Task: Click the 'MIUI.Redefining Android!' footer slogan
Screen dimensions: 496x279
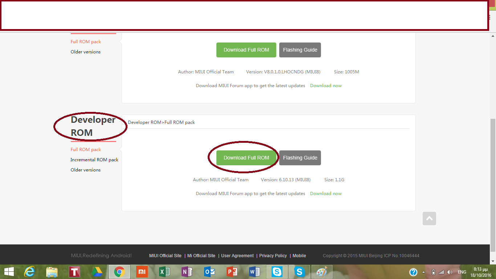Action: 101,256
